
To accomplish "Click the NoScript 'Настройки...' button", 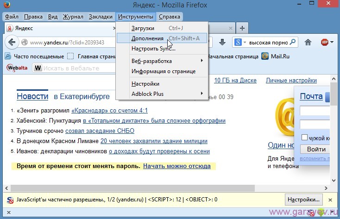I will [303, 200].
